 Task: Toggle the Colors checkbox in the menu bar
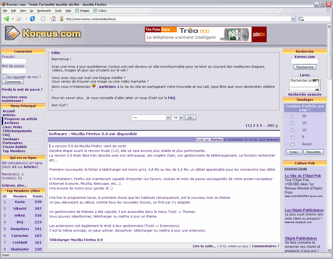(95, 11)
